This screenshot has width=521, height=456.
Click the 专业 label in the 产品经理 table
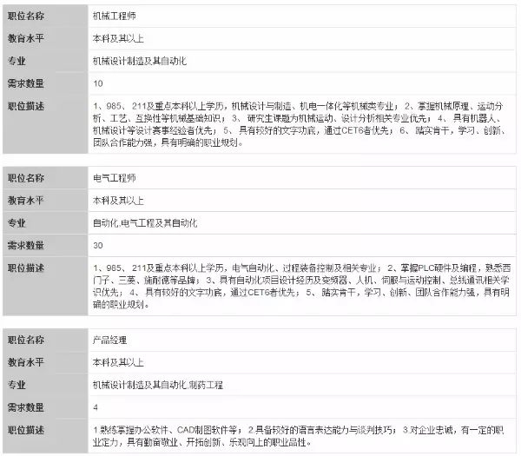[16, 385]
